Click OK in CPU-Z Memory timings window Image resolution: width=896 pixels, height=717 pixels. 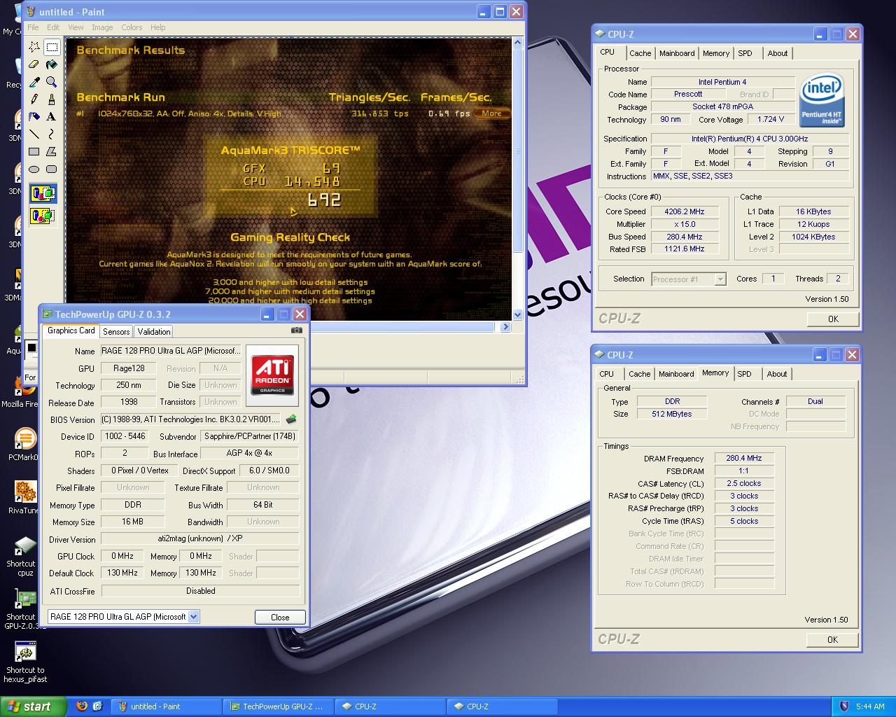832,639
